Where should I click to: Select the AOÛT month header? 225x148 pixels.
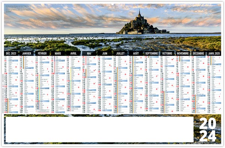(136, 54)
